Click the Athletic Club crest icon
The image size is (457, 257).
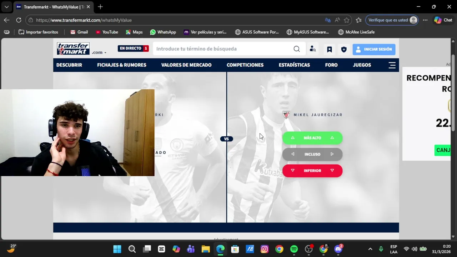pyautogui.click(x=286, y=115)
